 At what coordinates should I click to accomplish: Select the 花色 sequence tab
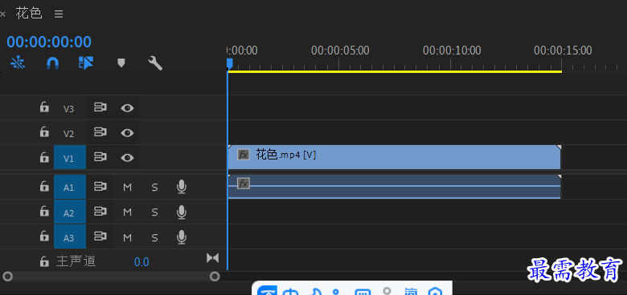pos(29,14)
